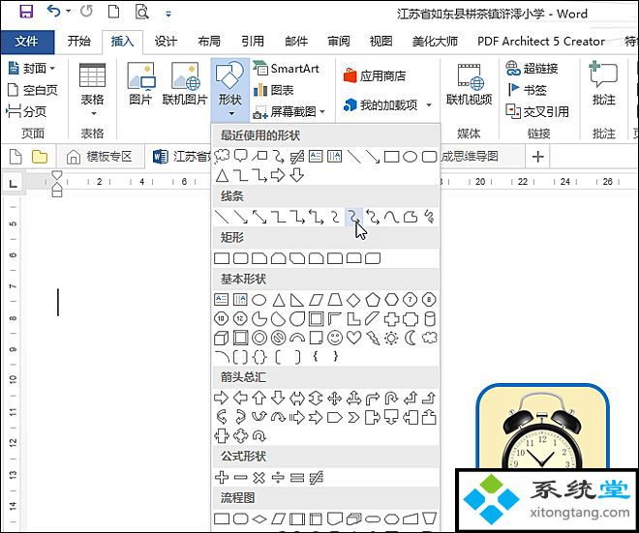The image size is (639, 533).
Task: Switch to the 审阅 tab
Action: pyautogui.click(x=339, y=42)
